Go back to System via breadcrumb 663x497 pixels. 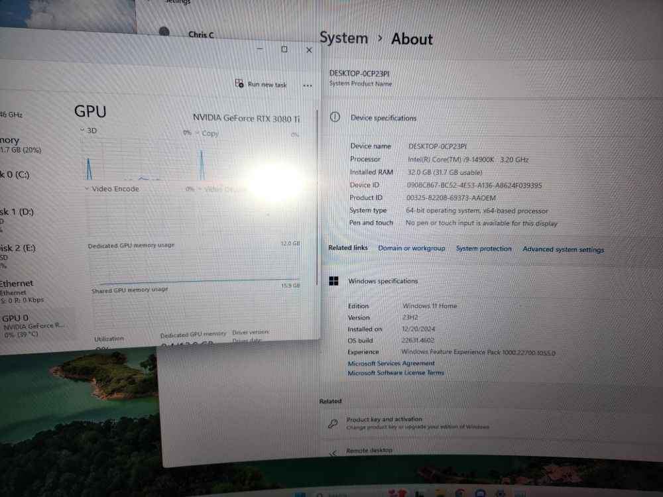[x=343, y=38]
